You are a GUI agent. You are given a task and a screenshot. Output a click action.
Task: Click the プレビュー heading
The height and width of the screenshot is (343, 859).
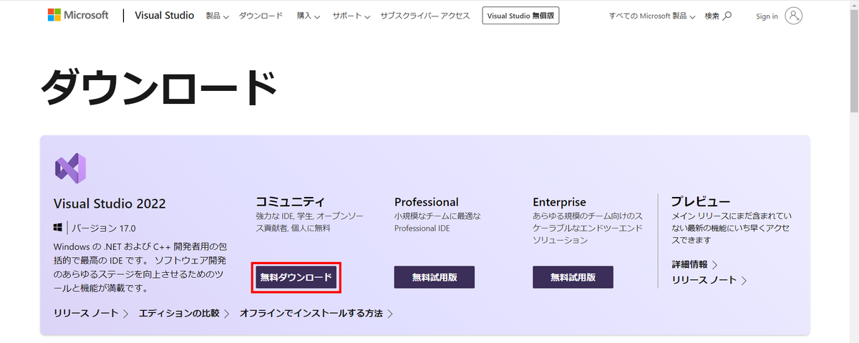coord(701,201)
